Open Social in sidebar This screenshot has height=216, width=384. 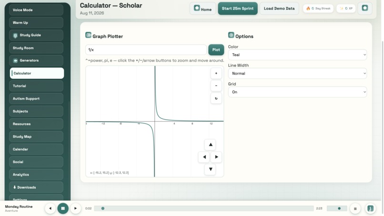point(36,162)
